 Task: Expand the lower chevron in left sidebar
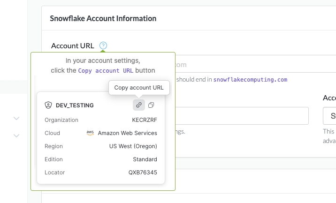(16, 136)
